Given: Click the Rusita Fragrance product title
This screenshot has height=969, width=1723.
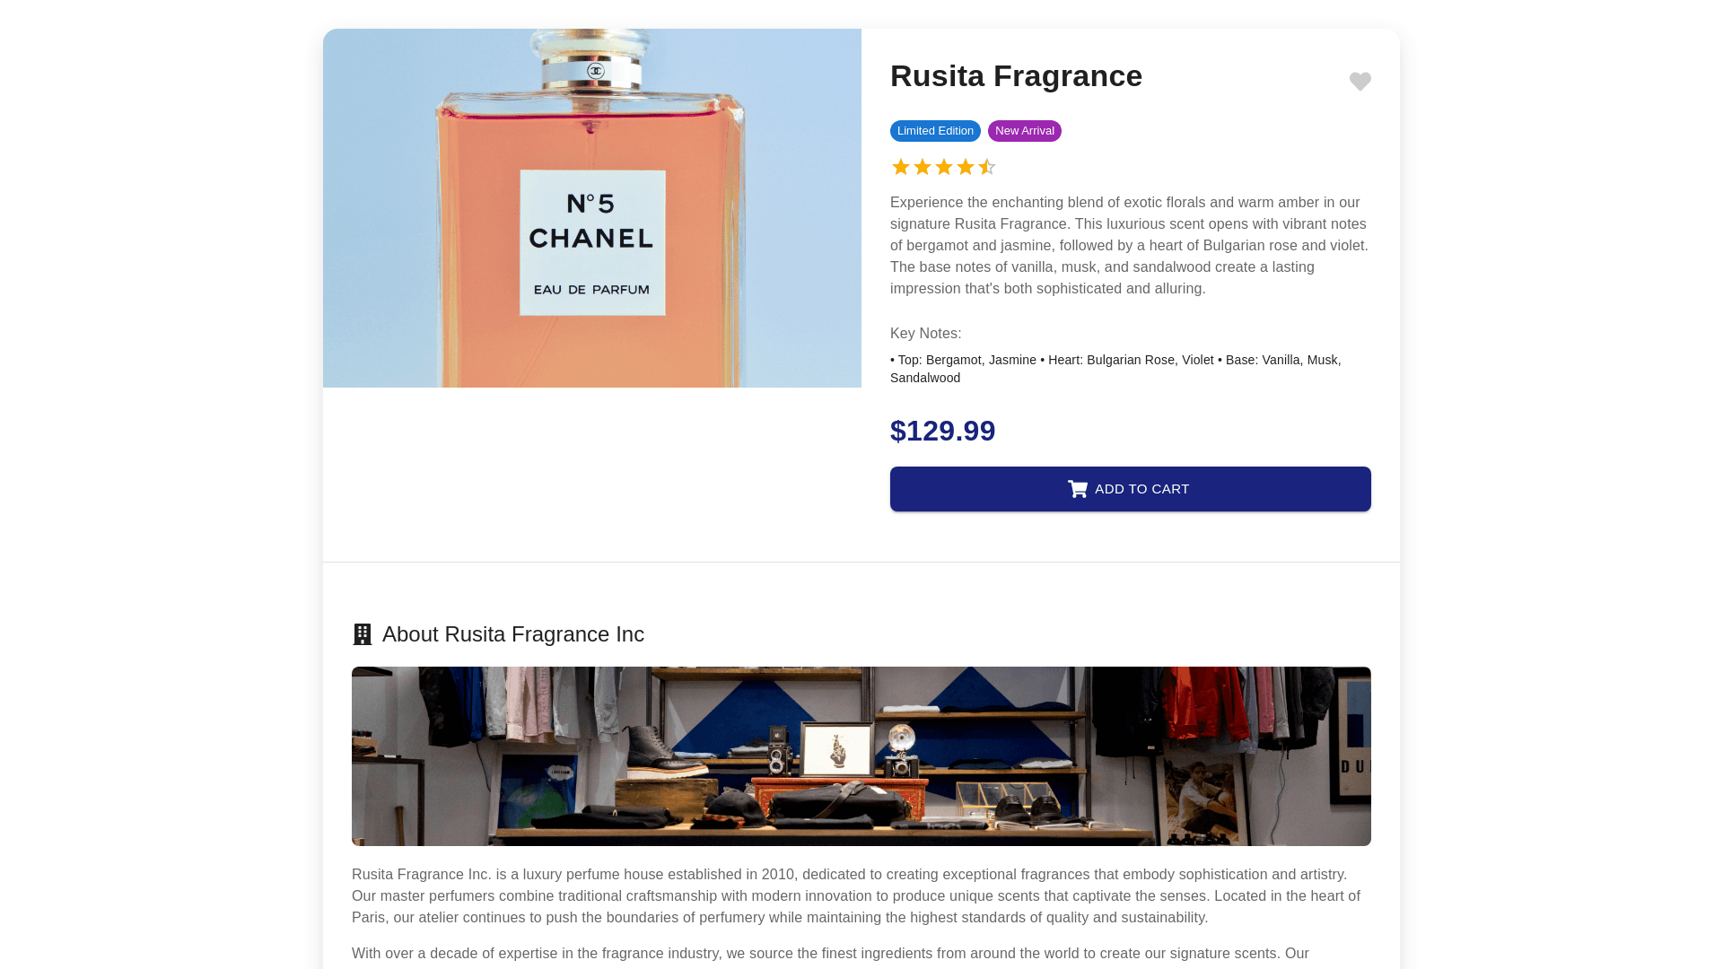Looking at the screenshot, I should 1016,76.
